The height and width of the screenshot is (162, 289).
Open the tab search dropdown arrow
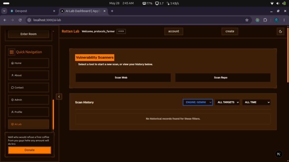[x=4, y=11]
